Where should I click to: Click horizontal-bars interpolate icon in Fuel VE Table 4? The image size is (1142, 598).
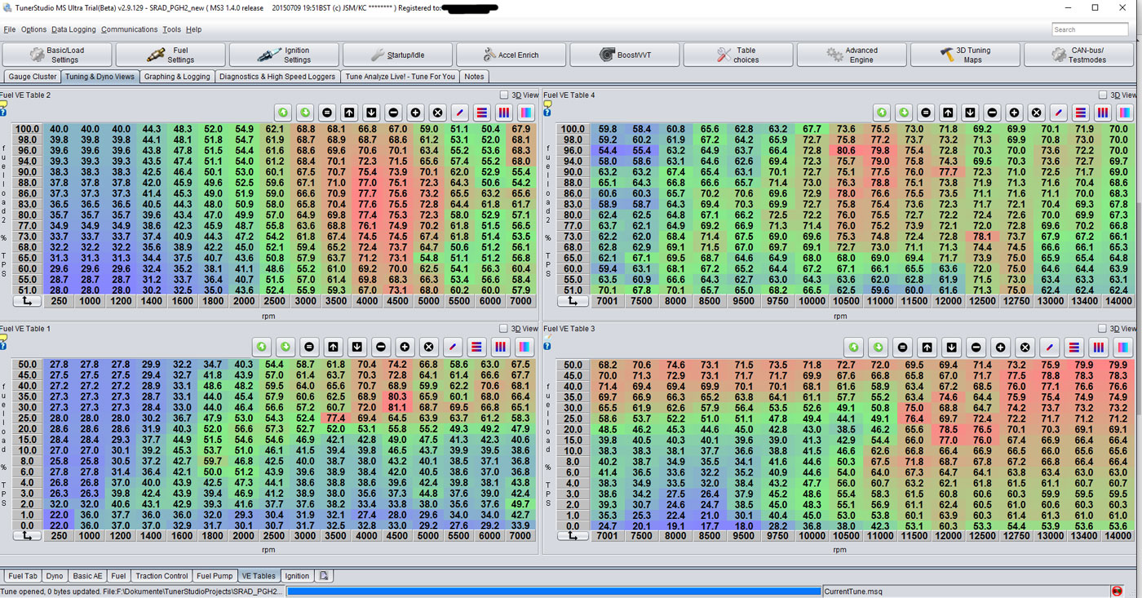click(1080, 113)
